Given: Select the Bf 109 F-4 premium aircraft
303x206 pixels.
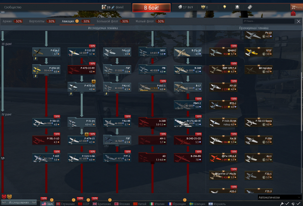Looking at the screenshot, I should pos(223,70).
